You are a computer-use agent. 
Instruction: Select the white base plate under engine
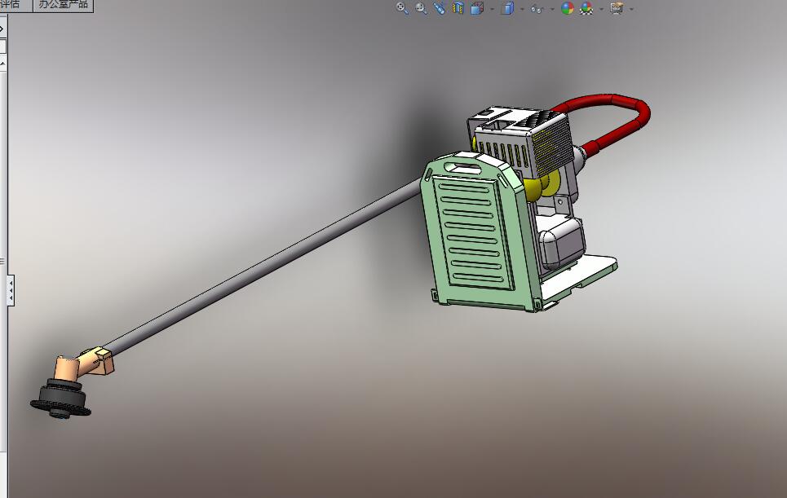coord(582,275)
